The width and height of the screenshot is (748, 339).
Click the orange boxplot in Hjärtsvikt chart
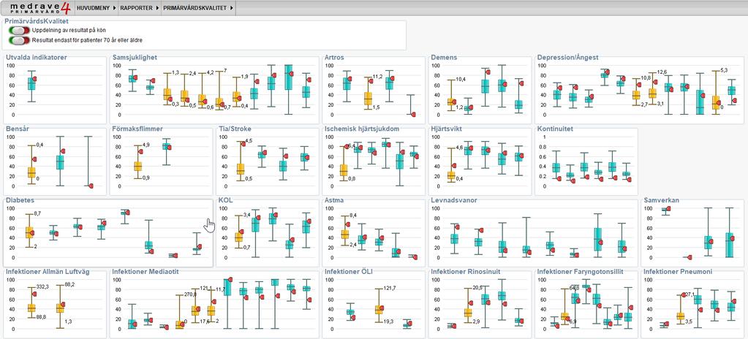pos(451,176)
